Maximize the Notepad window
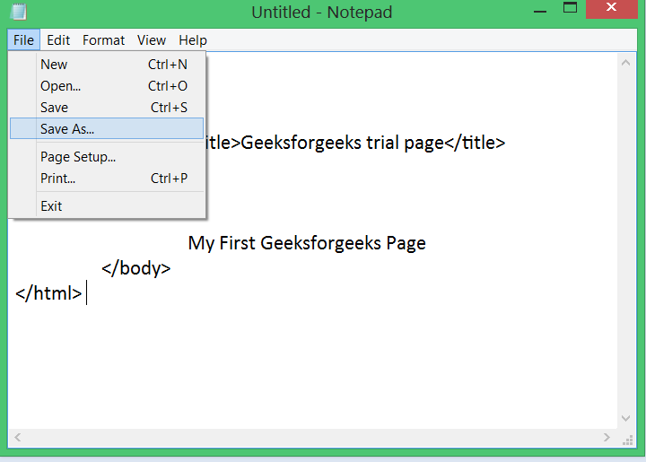 point(570,7)
